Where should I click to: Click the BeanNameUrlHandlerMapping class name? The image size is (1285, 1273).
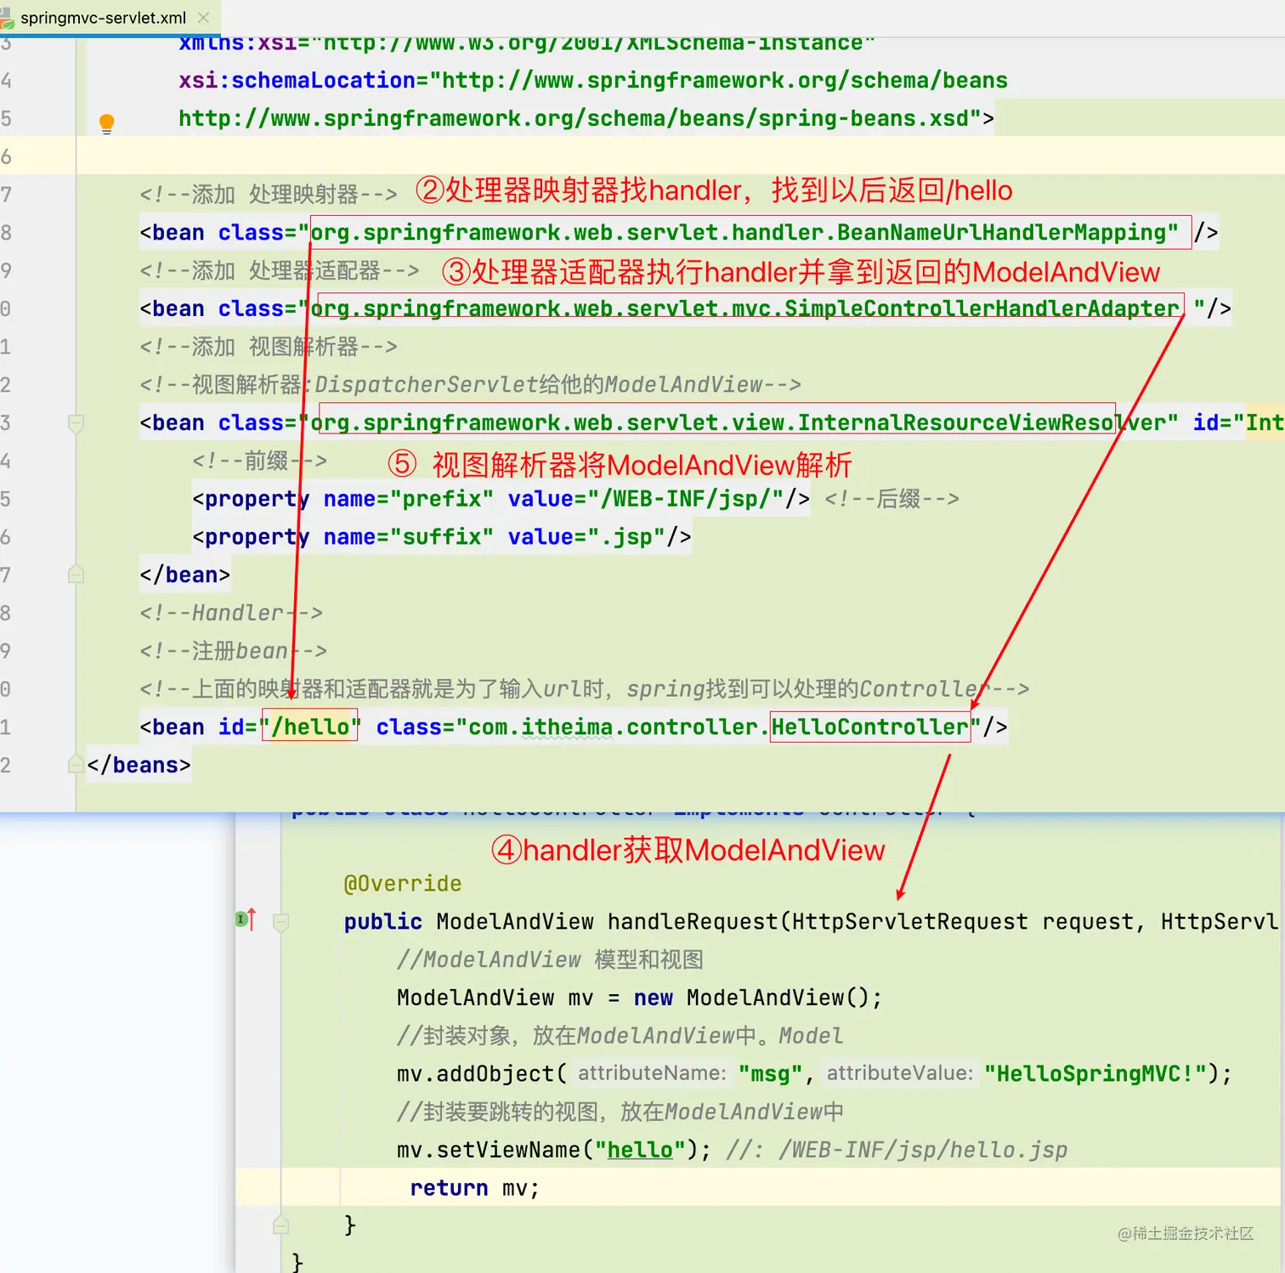pyautogui.click(x=1001, y=233)
